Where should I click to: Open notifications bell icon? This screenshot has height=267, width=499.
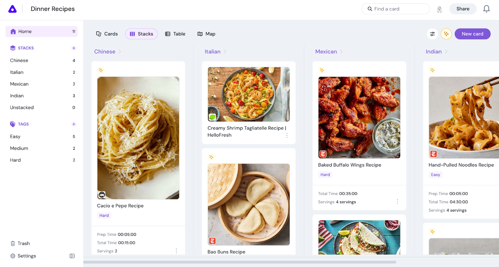pyautogui.click(x=486, y=9)
